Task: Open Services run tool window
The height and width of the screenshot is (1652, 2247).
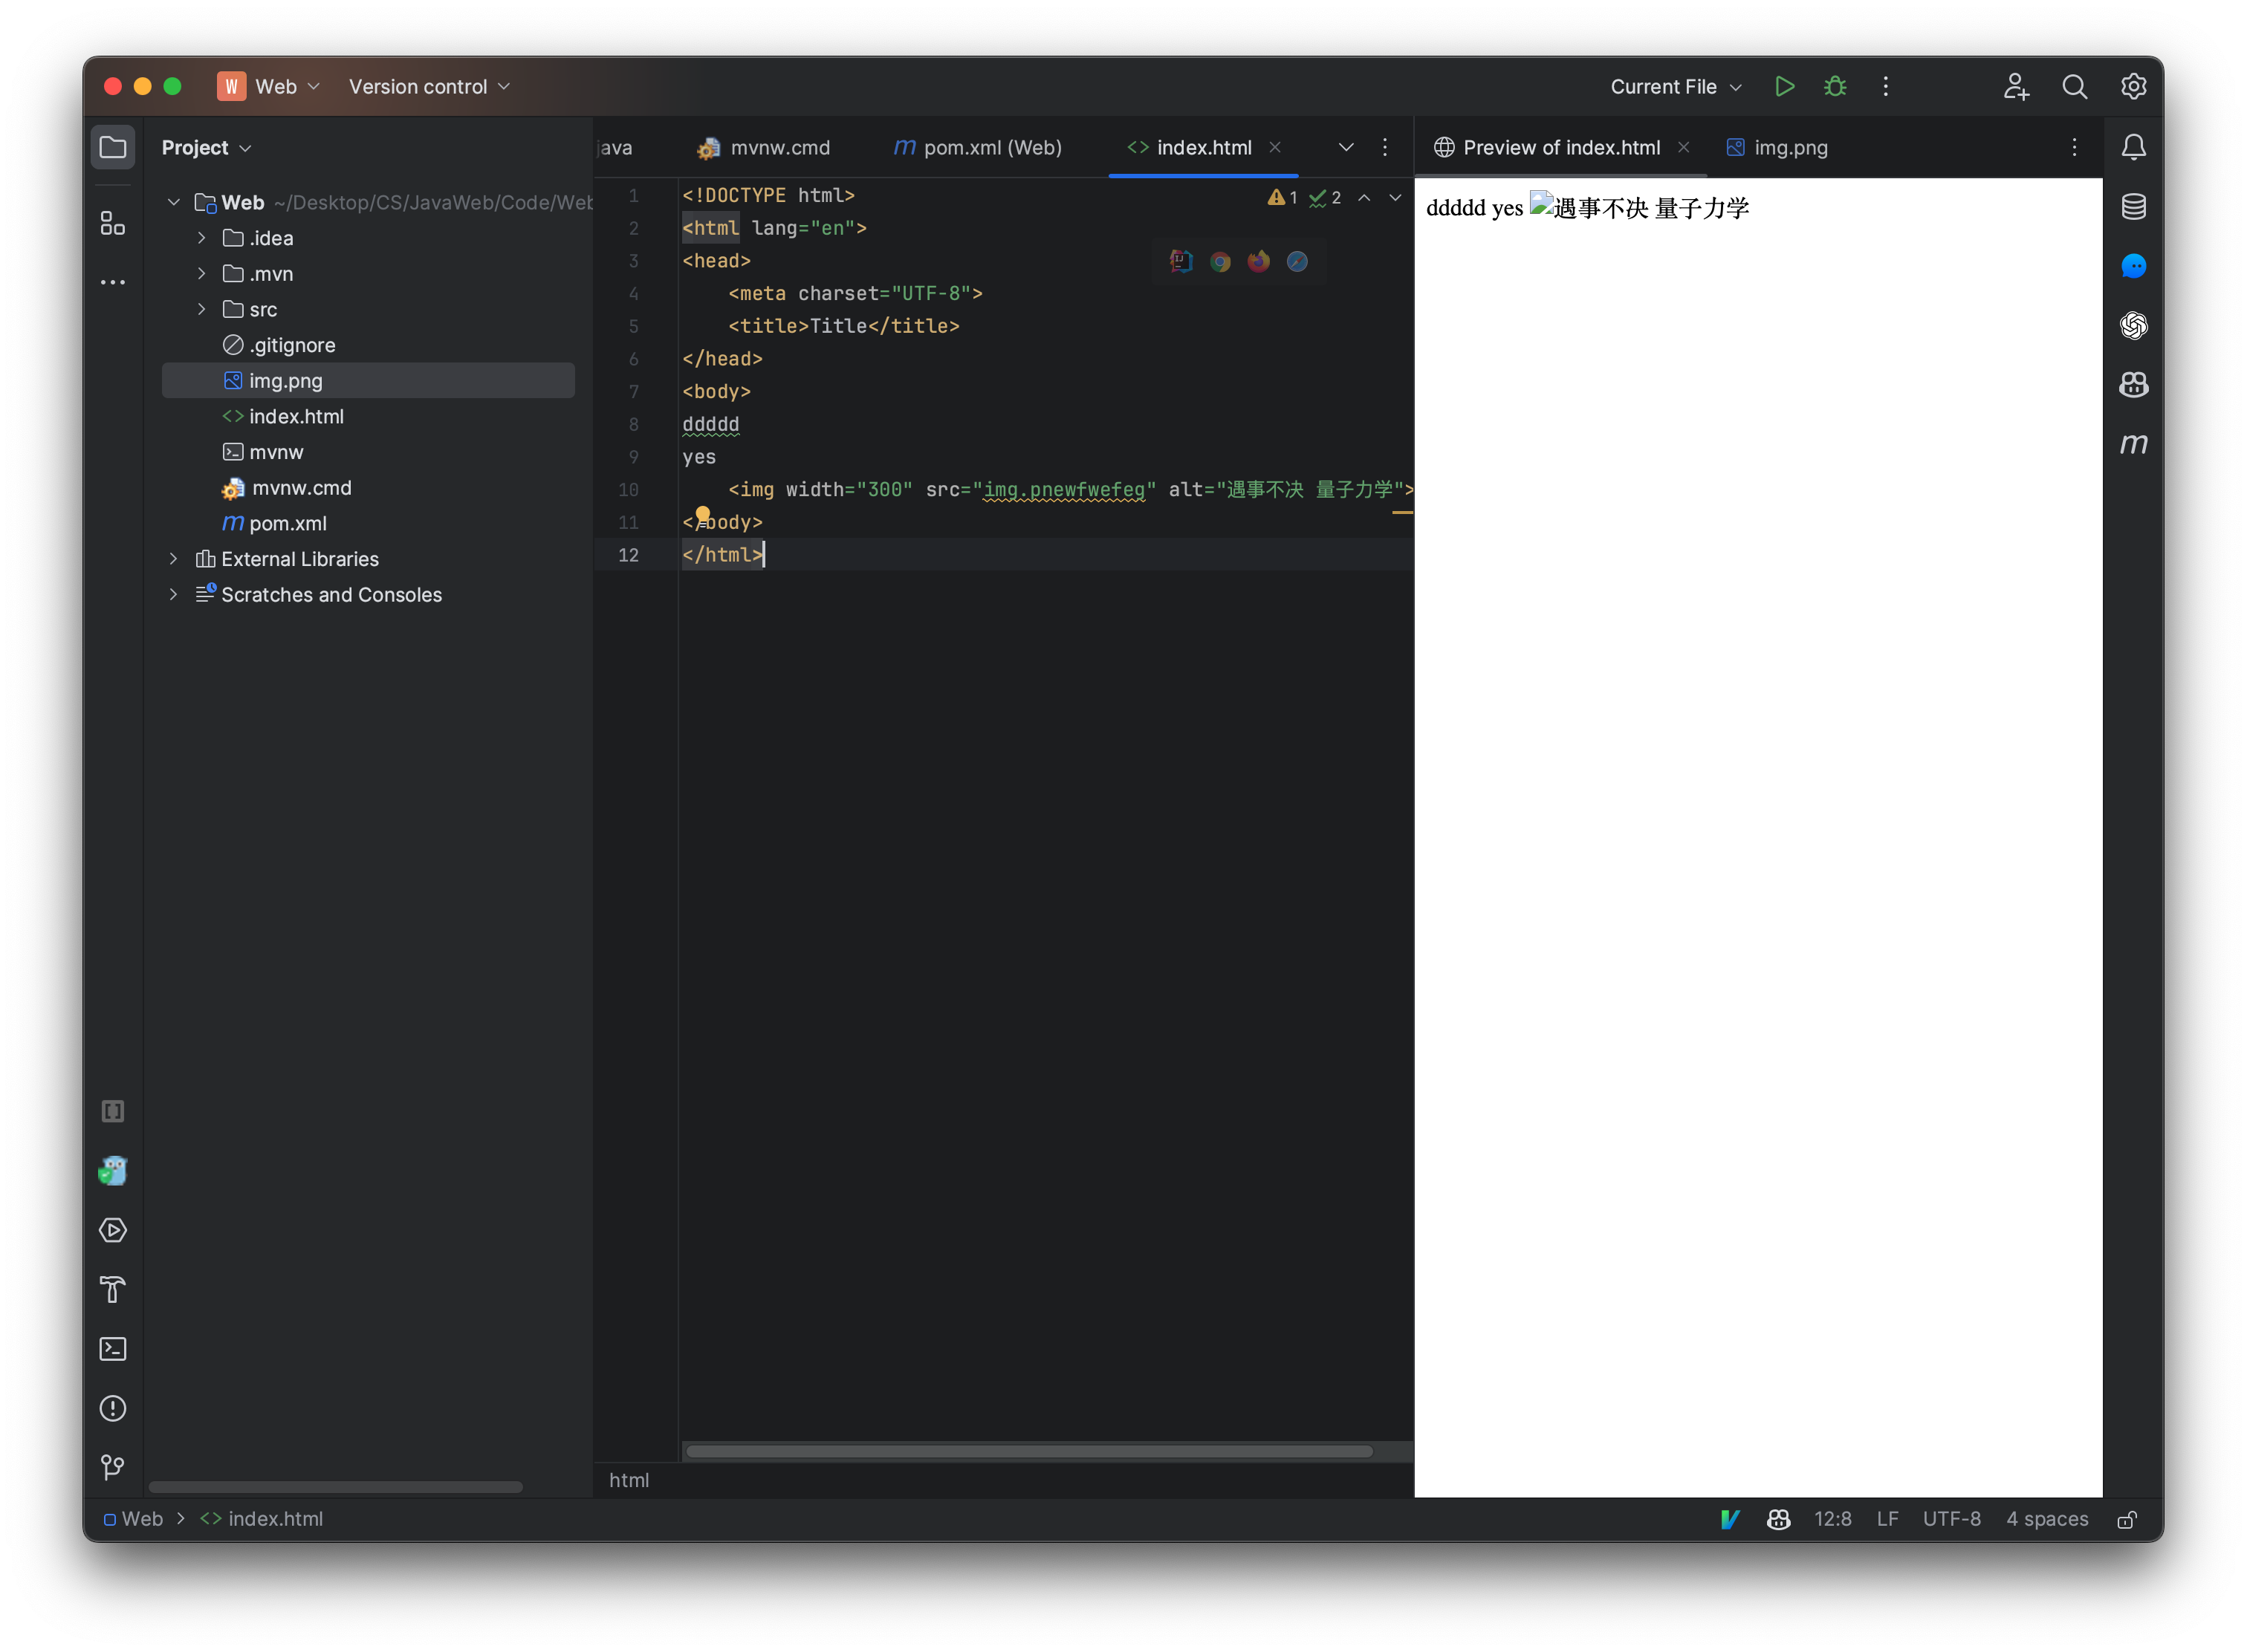Action: click(x=113, y=1230)
